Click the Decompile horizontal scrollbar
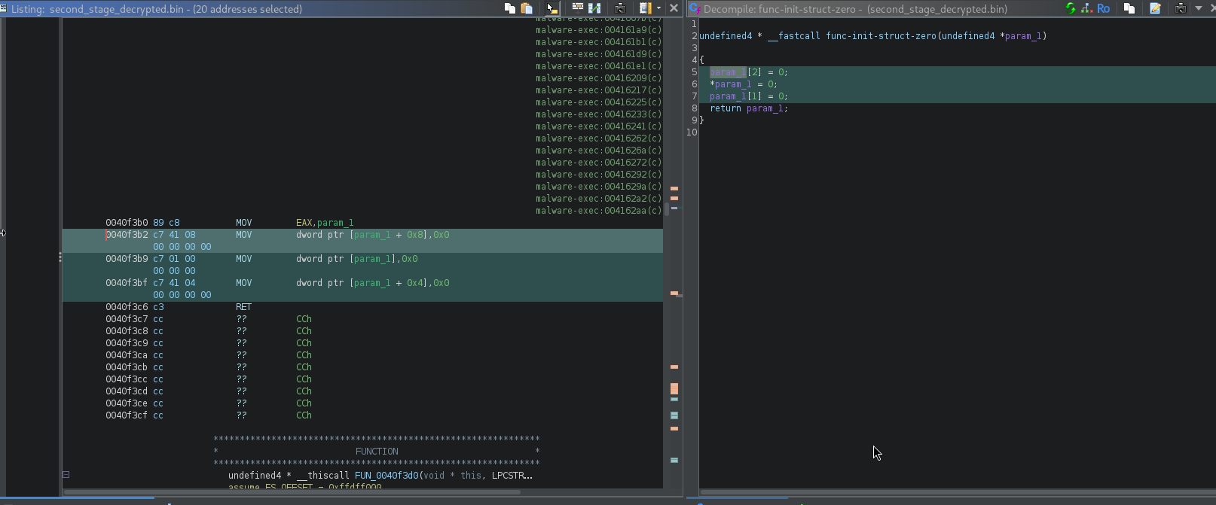1216x505 pixels. 957,493
